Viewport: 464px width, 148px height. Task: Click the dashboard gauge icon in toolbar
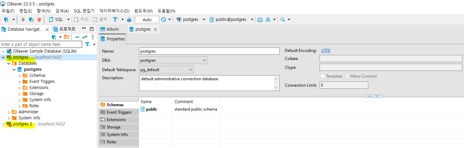(260, 20)
